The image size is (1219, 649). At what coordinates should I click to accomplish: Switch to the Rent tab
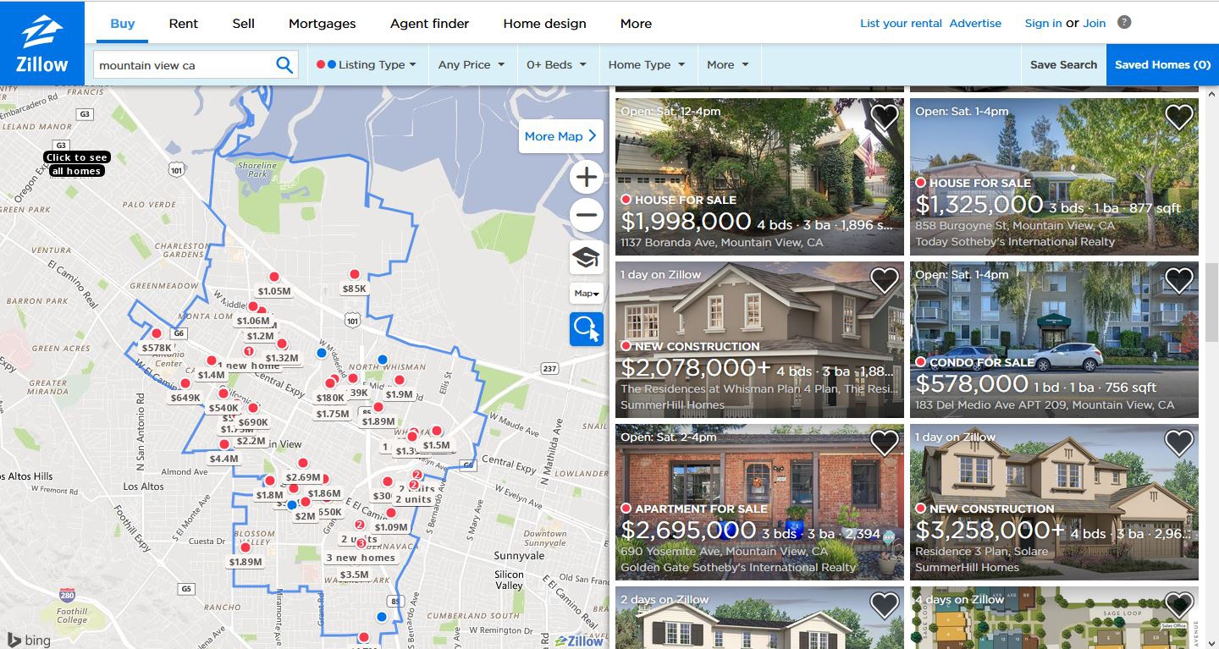pos(184,24)
